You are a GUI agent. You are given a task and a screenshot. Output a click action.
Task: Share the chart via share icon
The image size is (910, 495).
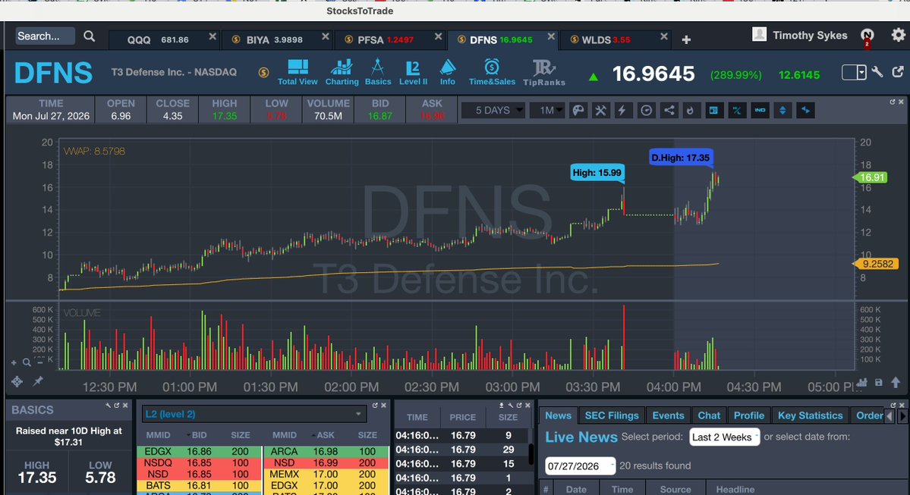pyautogui.click(x=669, y=110)
